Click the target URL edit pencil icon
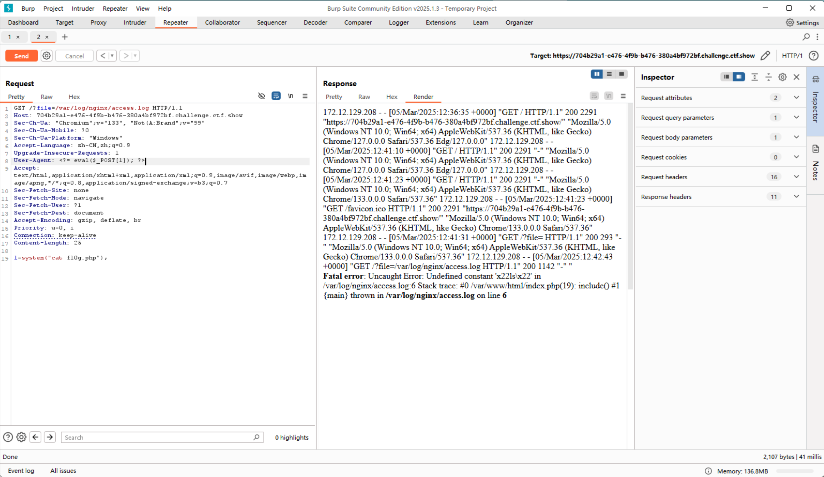The width and height of the screenshot is (824, 477). click(x=765, y=56)
